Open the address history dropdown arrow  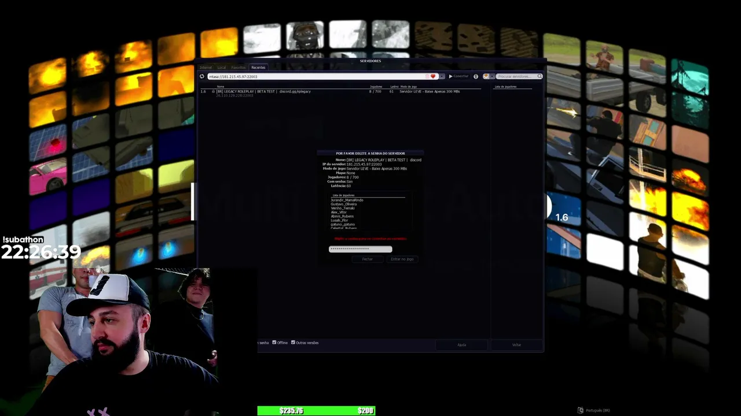point(442,76)
